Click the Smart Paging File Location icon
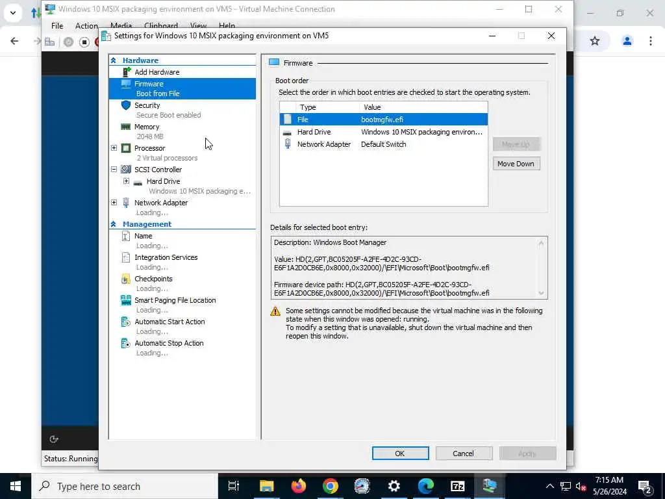Image resolution: width=665 pixels, height=499 pixels. (126, 300)
